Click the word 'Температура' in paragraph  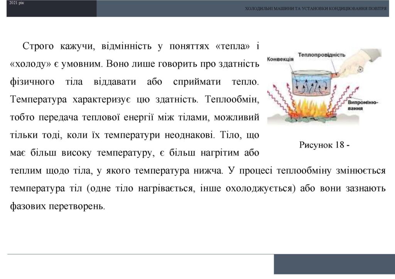point(38,99)
